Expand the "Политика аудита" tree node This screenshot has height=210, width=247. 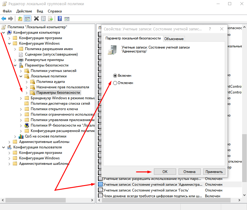(x=26, y=82)
